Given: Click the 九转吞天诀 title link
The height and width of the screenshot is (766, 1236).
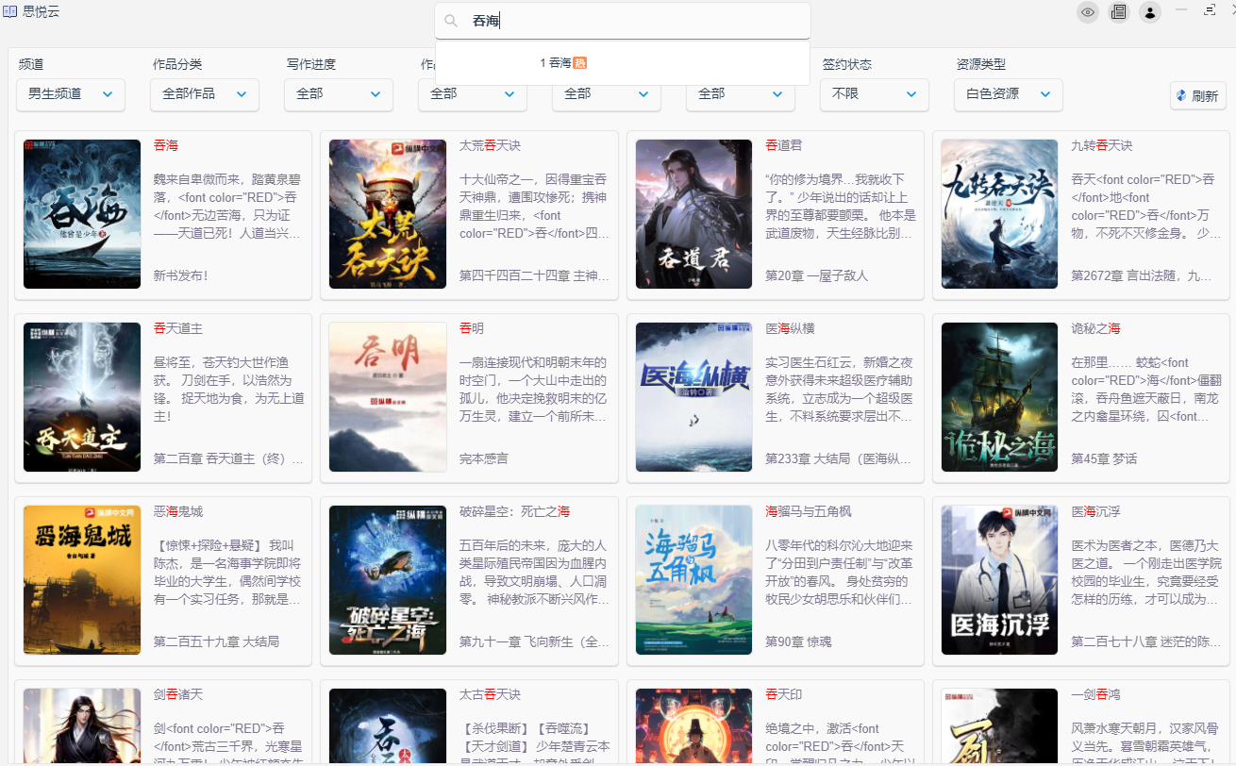Looking at the screenshot, I should pyautogui.click(x=1101, y=145).
